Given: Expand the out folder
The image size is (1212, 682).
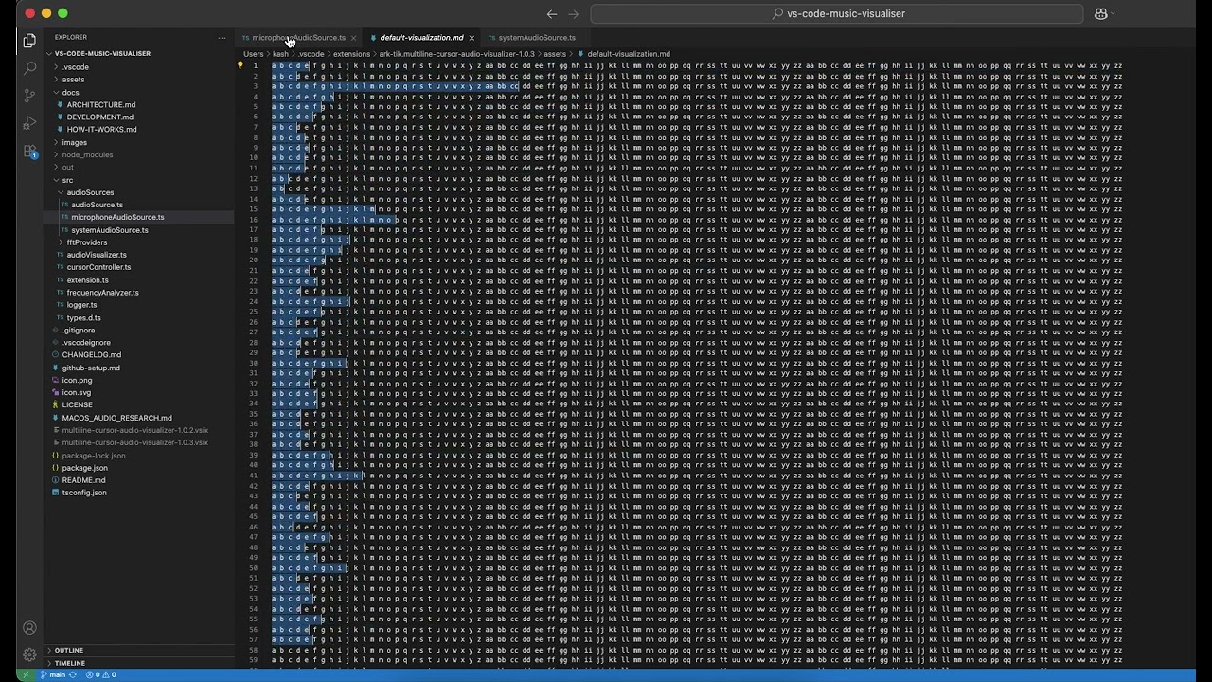Looking at the screenshot, I should (x=67, y=167).
